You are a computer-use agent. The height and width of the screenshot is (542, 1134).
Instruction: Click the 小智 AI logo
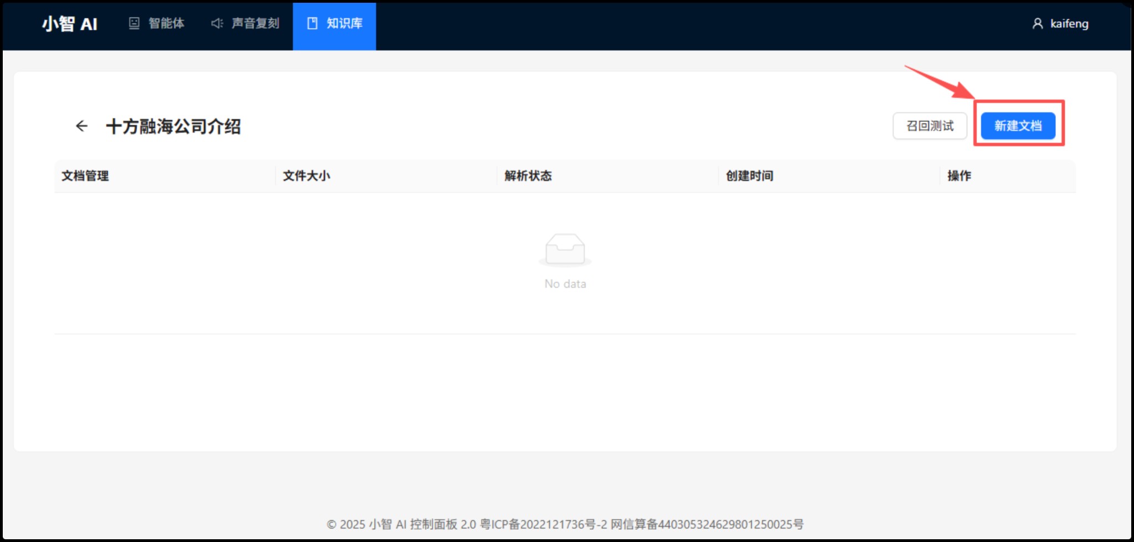click(70, 24)
